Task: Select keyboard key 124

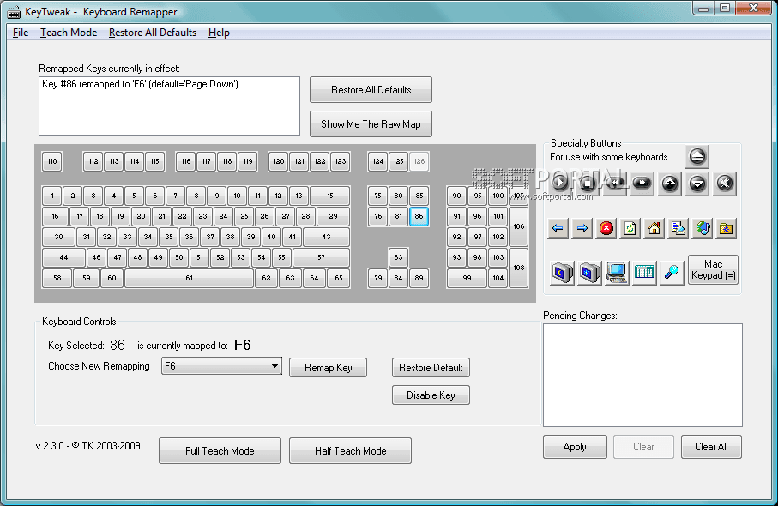Action: (378, 161)
